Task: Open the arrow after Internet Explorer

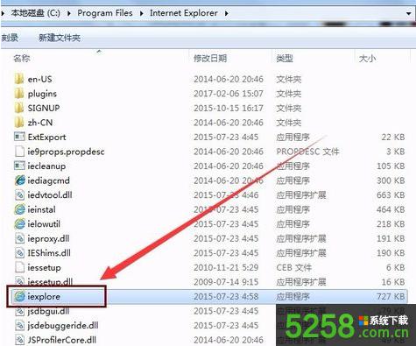Action: [226, 13]
